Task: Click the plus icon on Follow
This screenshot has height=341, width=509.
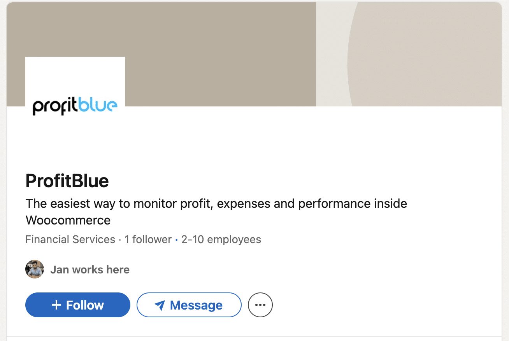Action: click(56, 305)
